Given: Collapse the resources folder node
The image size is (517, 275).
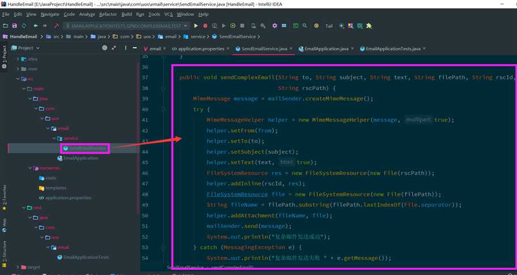Looking at the screenshot, I should [x=29, y=168].
